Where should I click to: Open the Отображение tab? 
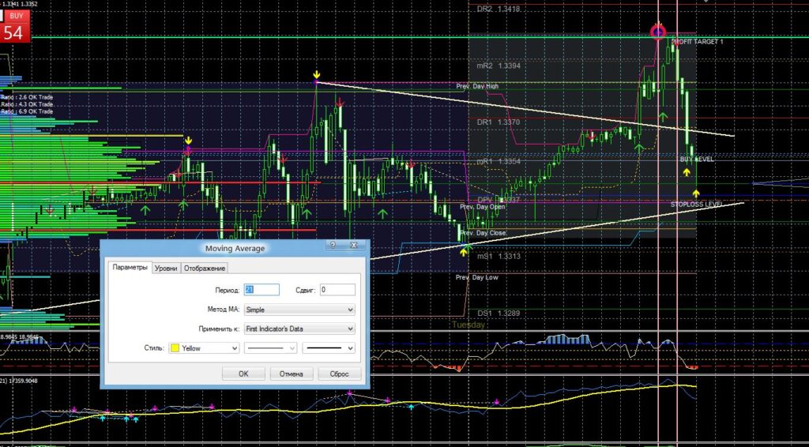point(205,268)
